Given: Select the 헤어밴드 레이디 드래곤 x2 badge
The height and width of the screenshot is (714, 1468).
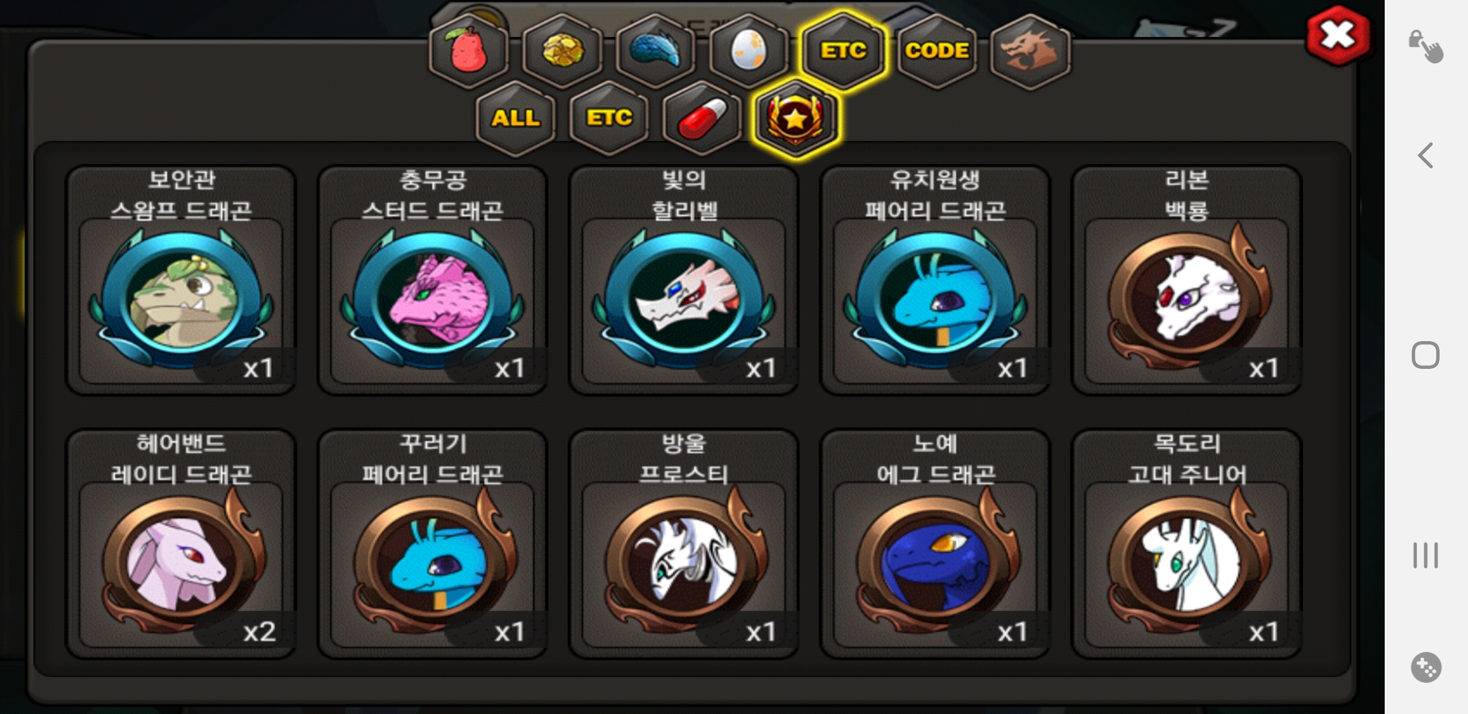Looking at the screenshot, I should point(181,544).
